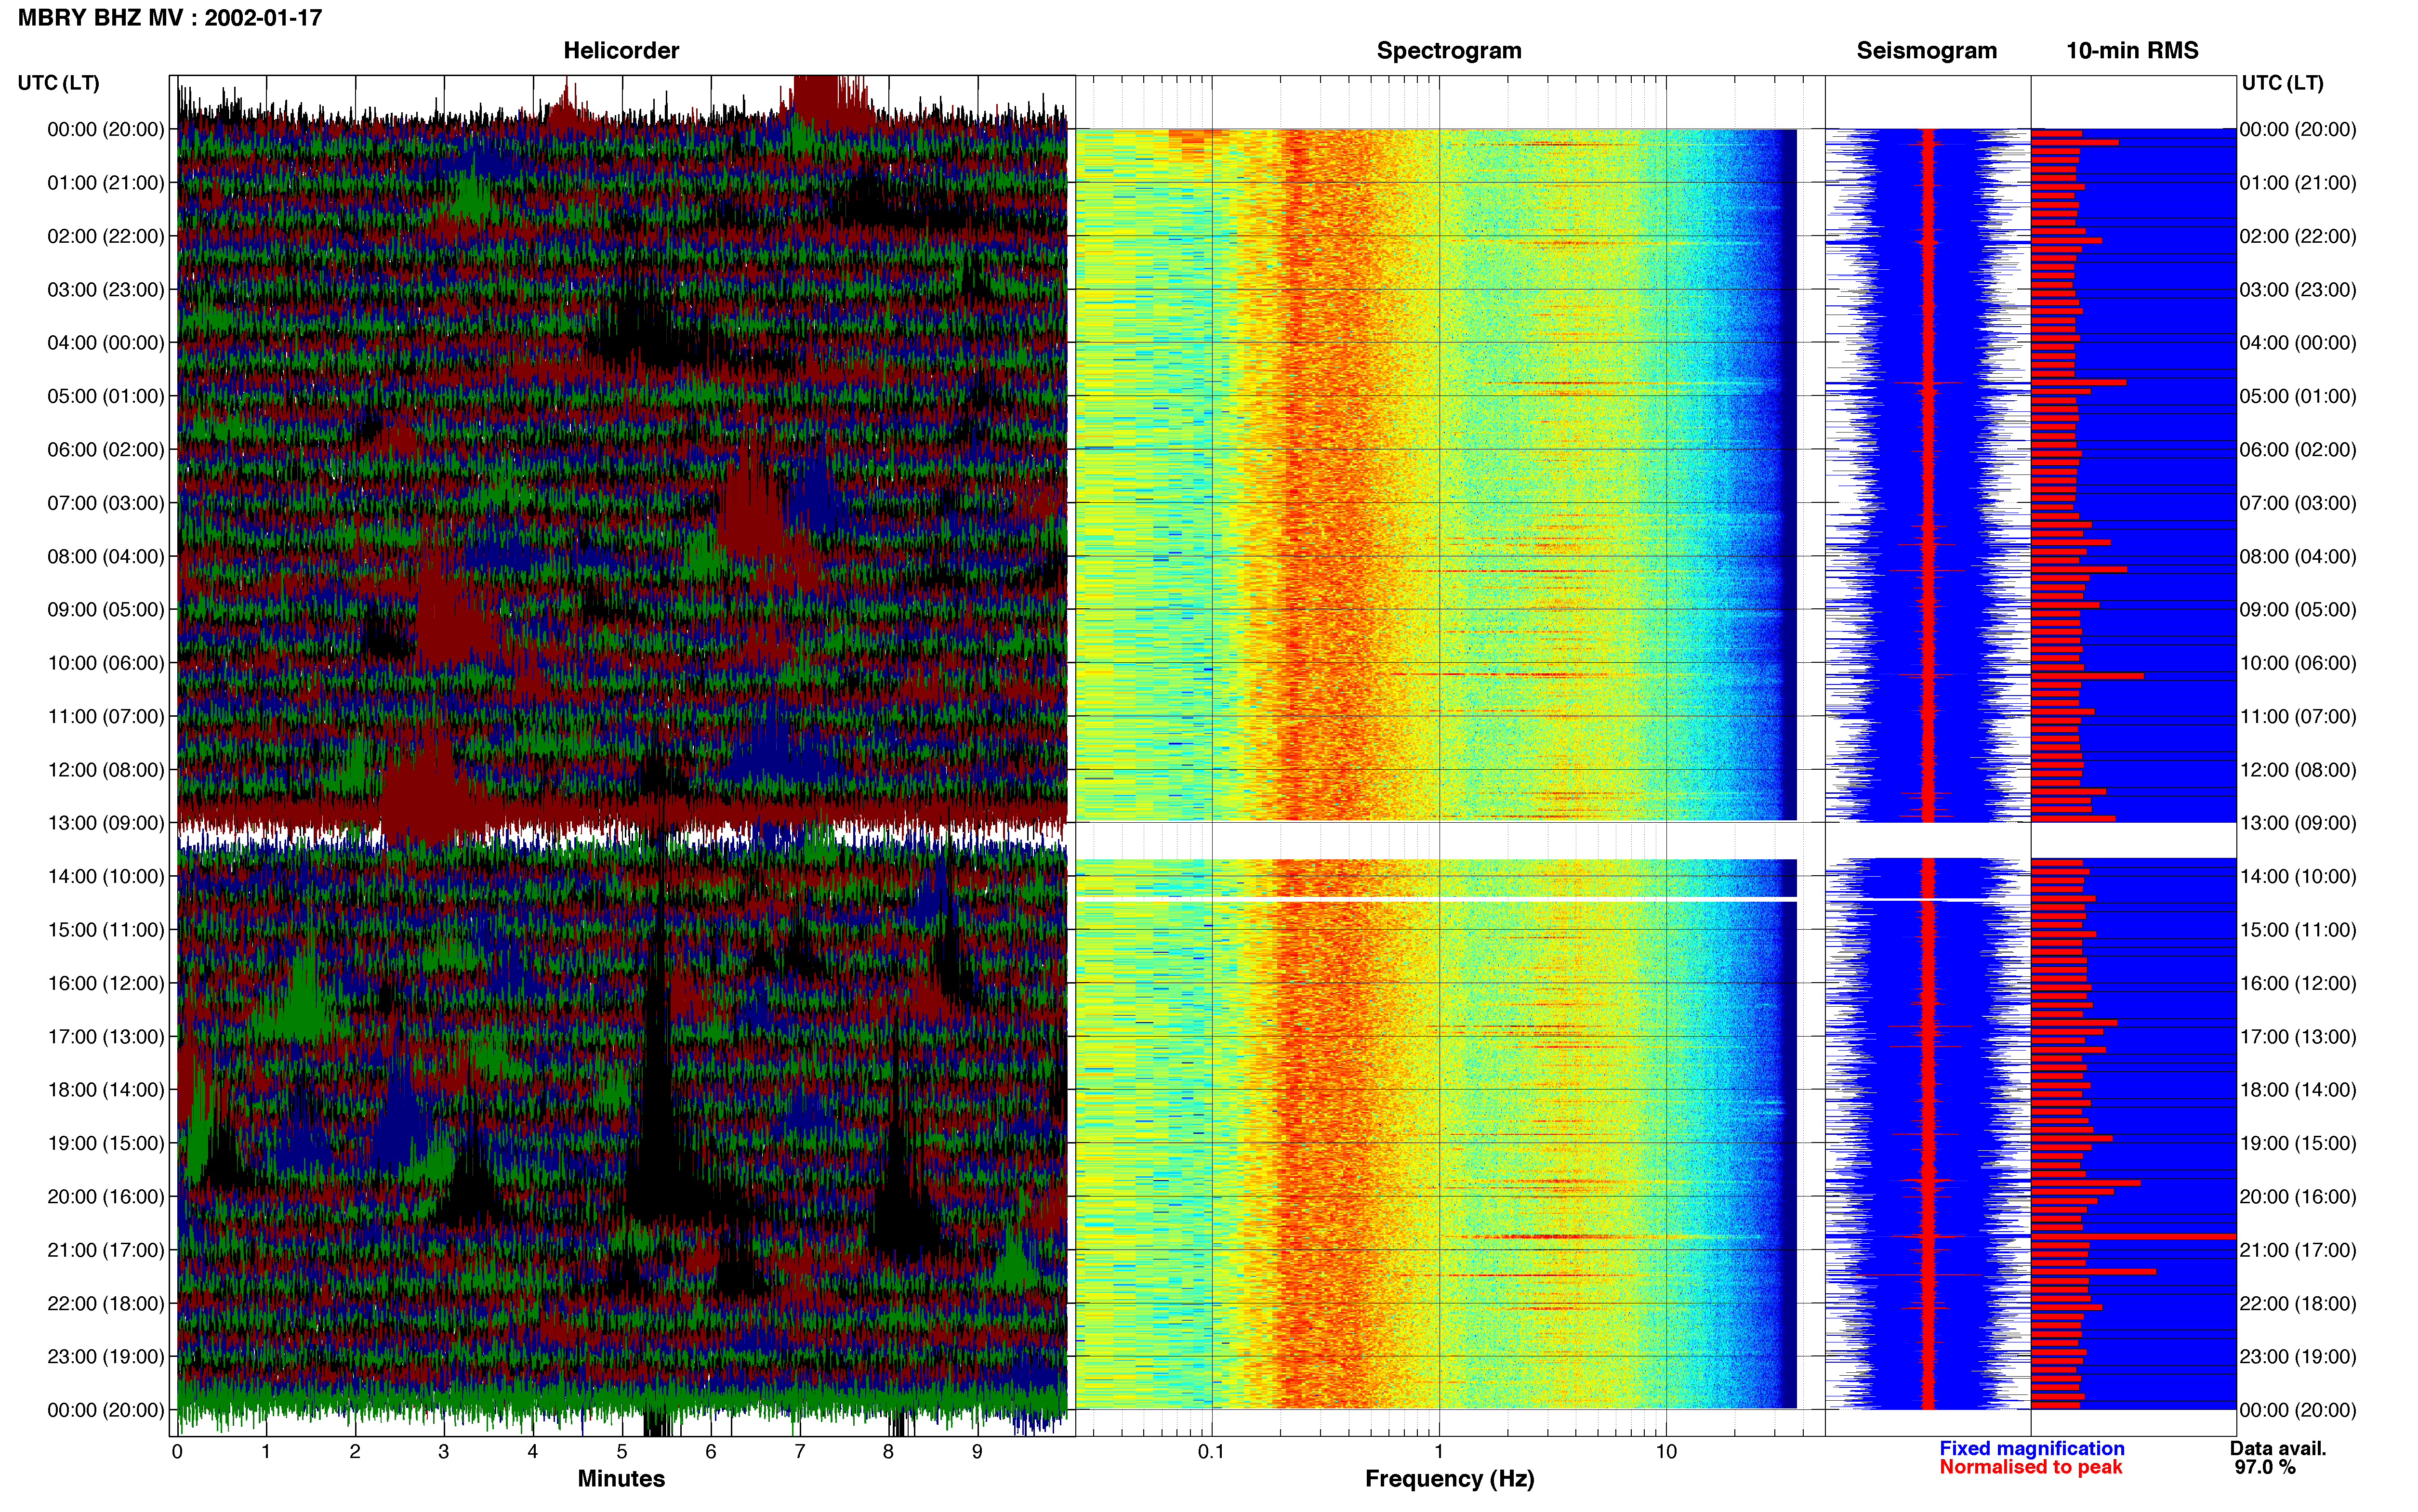Click the '10' frequency tick label
2418x1512 pixels.
(1666, 1452)
